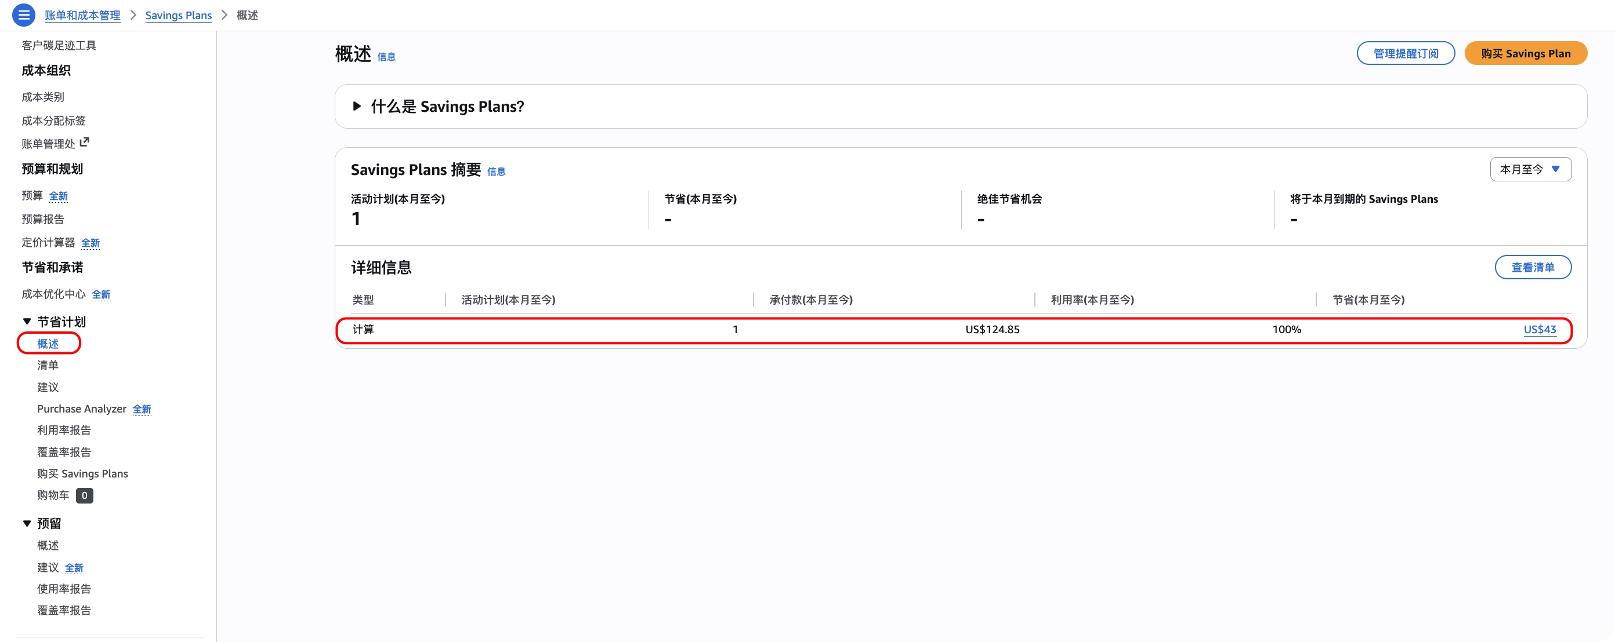
Task: Select 成本优化中心 in sidebar
Action: tap(53, 294)
